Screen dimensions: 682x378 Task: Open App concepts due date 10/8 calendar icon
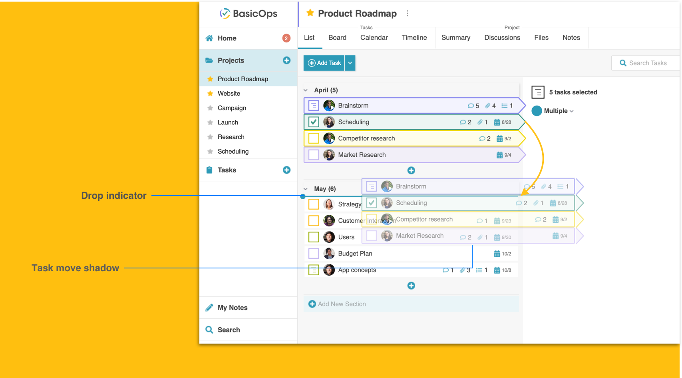pyautogui.click(x=497, y=270)
